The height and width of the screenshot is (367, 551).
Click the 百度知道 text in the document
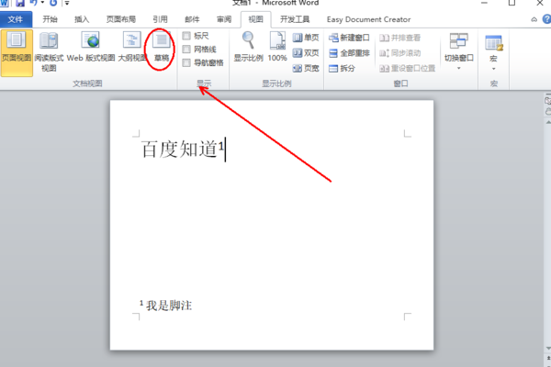179,150
